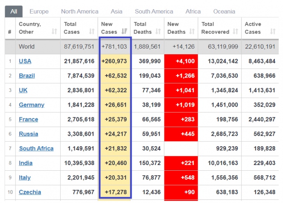This screenshot has height=203, width=283.
Task: Click the New Cases sort icon
Action: click(125, 31)
